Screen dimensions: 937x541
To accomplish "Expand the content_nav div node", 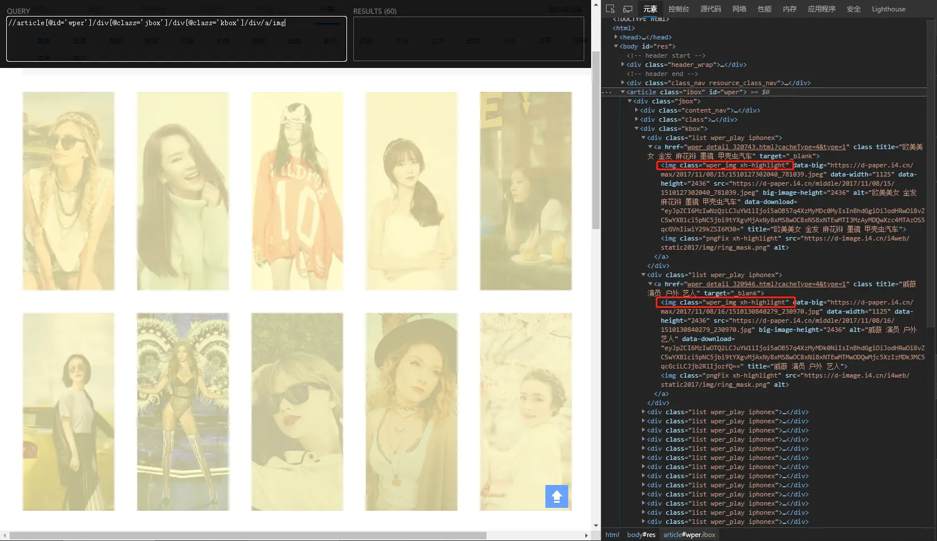I will coord(636,110).
